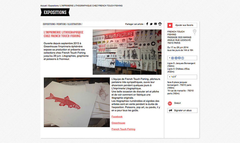Open map location pin icon
This screenshot has width=240, height=143.
coord(194,32)
